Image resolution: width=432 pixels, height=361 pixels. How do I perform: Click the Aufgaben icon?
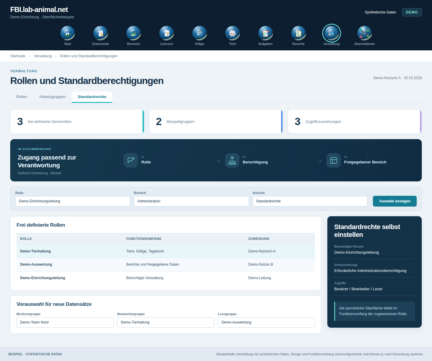(265, 33)
